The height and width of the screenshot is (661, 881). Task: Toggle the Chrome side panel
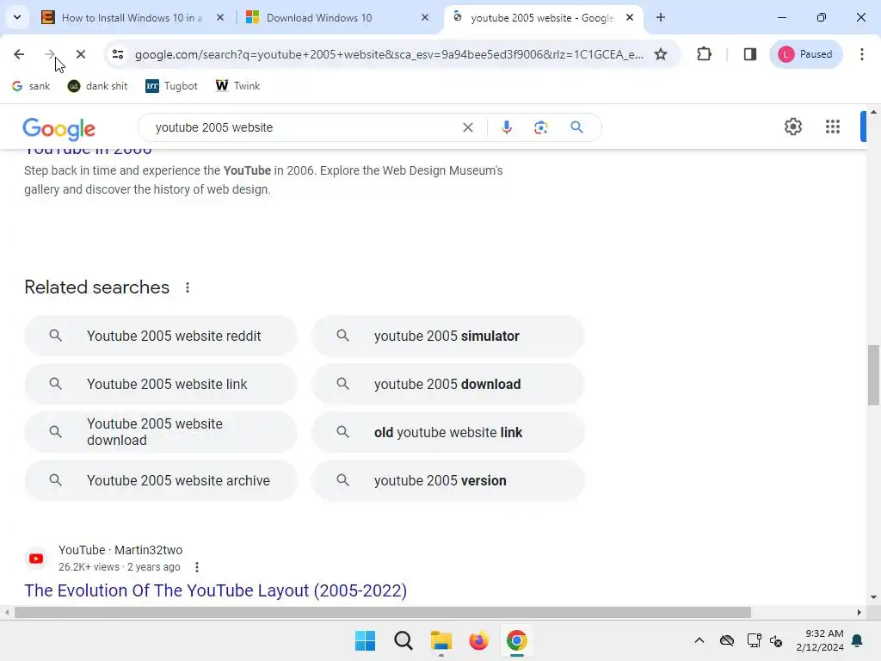coord(749,54)
